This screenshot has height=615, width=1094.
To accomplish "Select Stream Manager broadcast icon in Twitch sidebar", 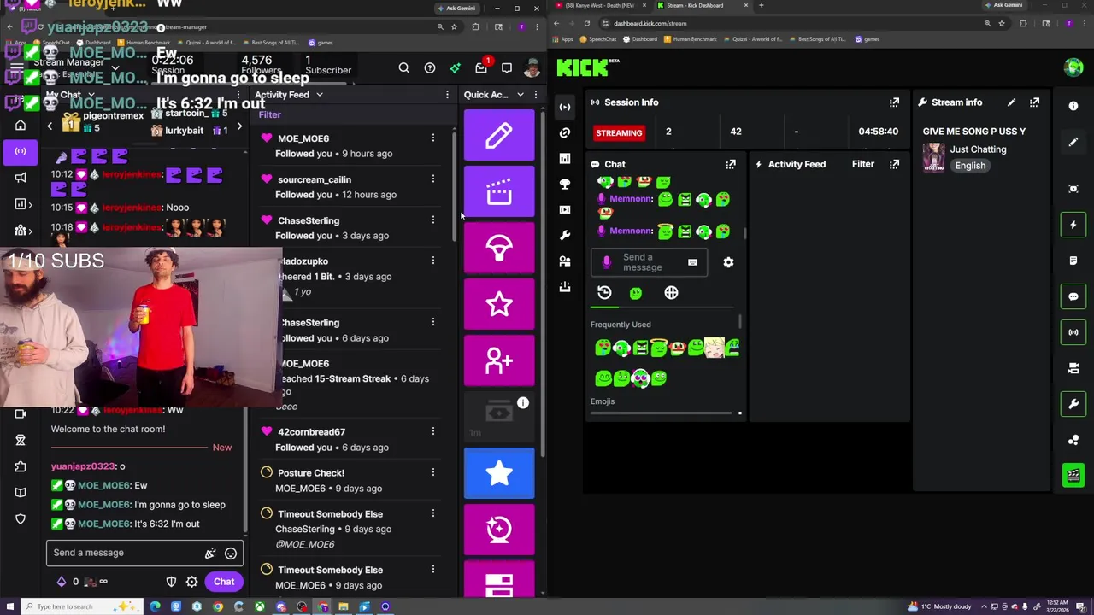I will (21, 152).
